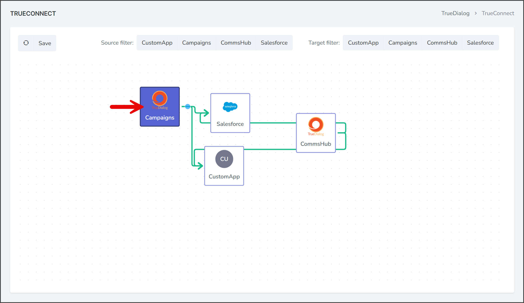Toggle Campaigns in Source filter
This screenshot has height=303, width=524.
point(197,43)
